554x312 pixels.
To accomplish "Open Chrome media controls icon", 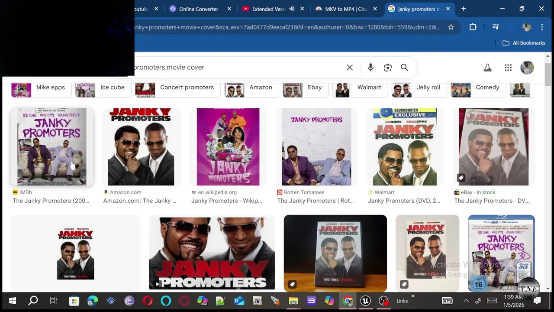I will tap(496, 27).
